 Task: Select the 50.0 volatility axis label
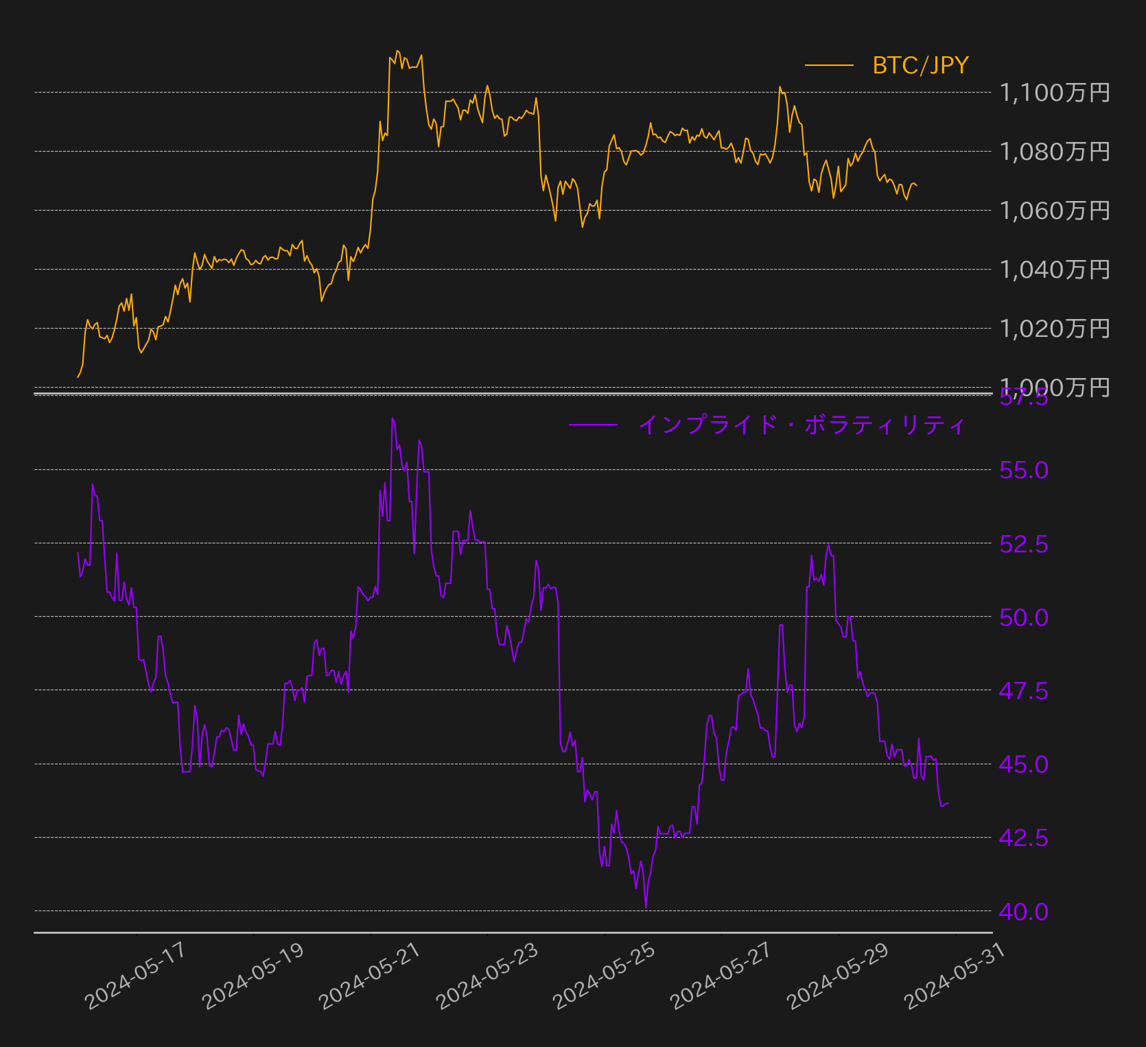coord(1024,617)
